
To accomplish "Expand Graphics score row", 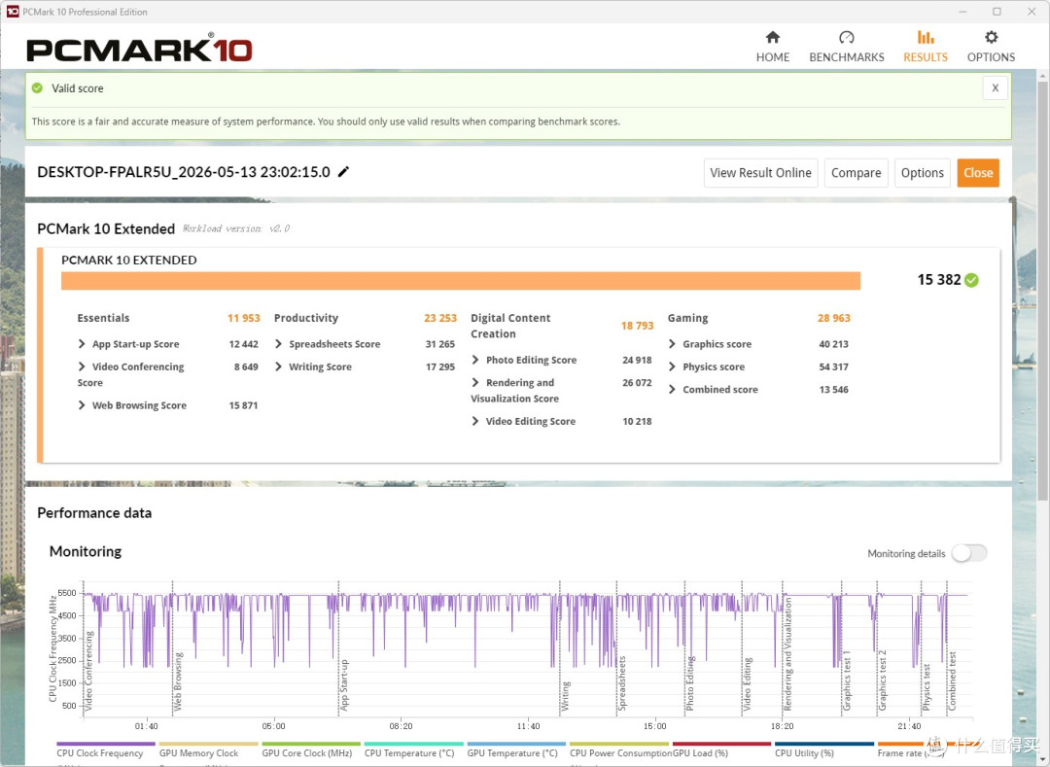I will (673, 344).
